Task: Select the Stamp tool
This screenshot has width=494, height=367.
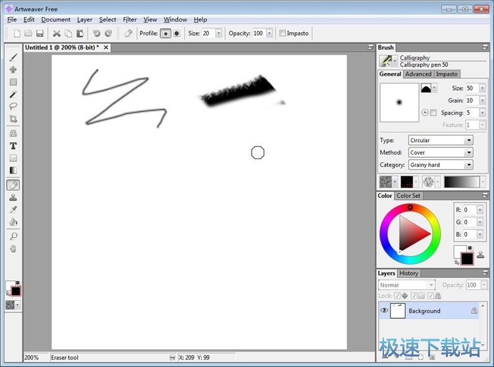Action: [13, 197]
